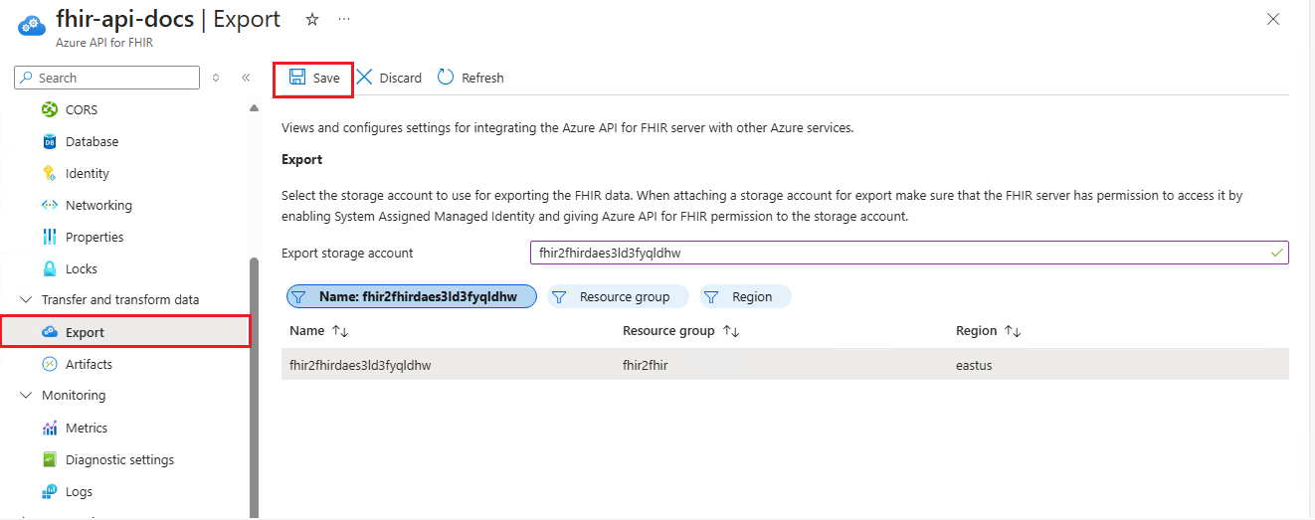Click the Database icon in sidebar

(x=50, y=141)
